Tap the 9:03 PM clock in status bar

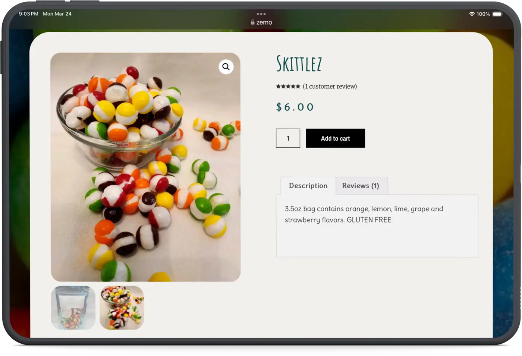29,14
